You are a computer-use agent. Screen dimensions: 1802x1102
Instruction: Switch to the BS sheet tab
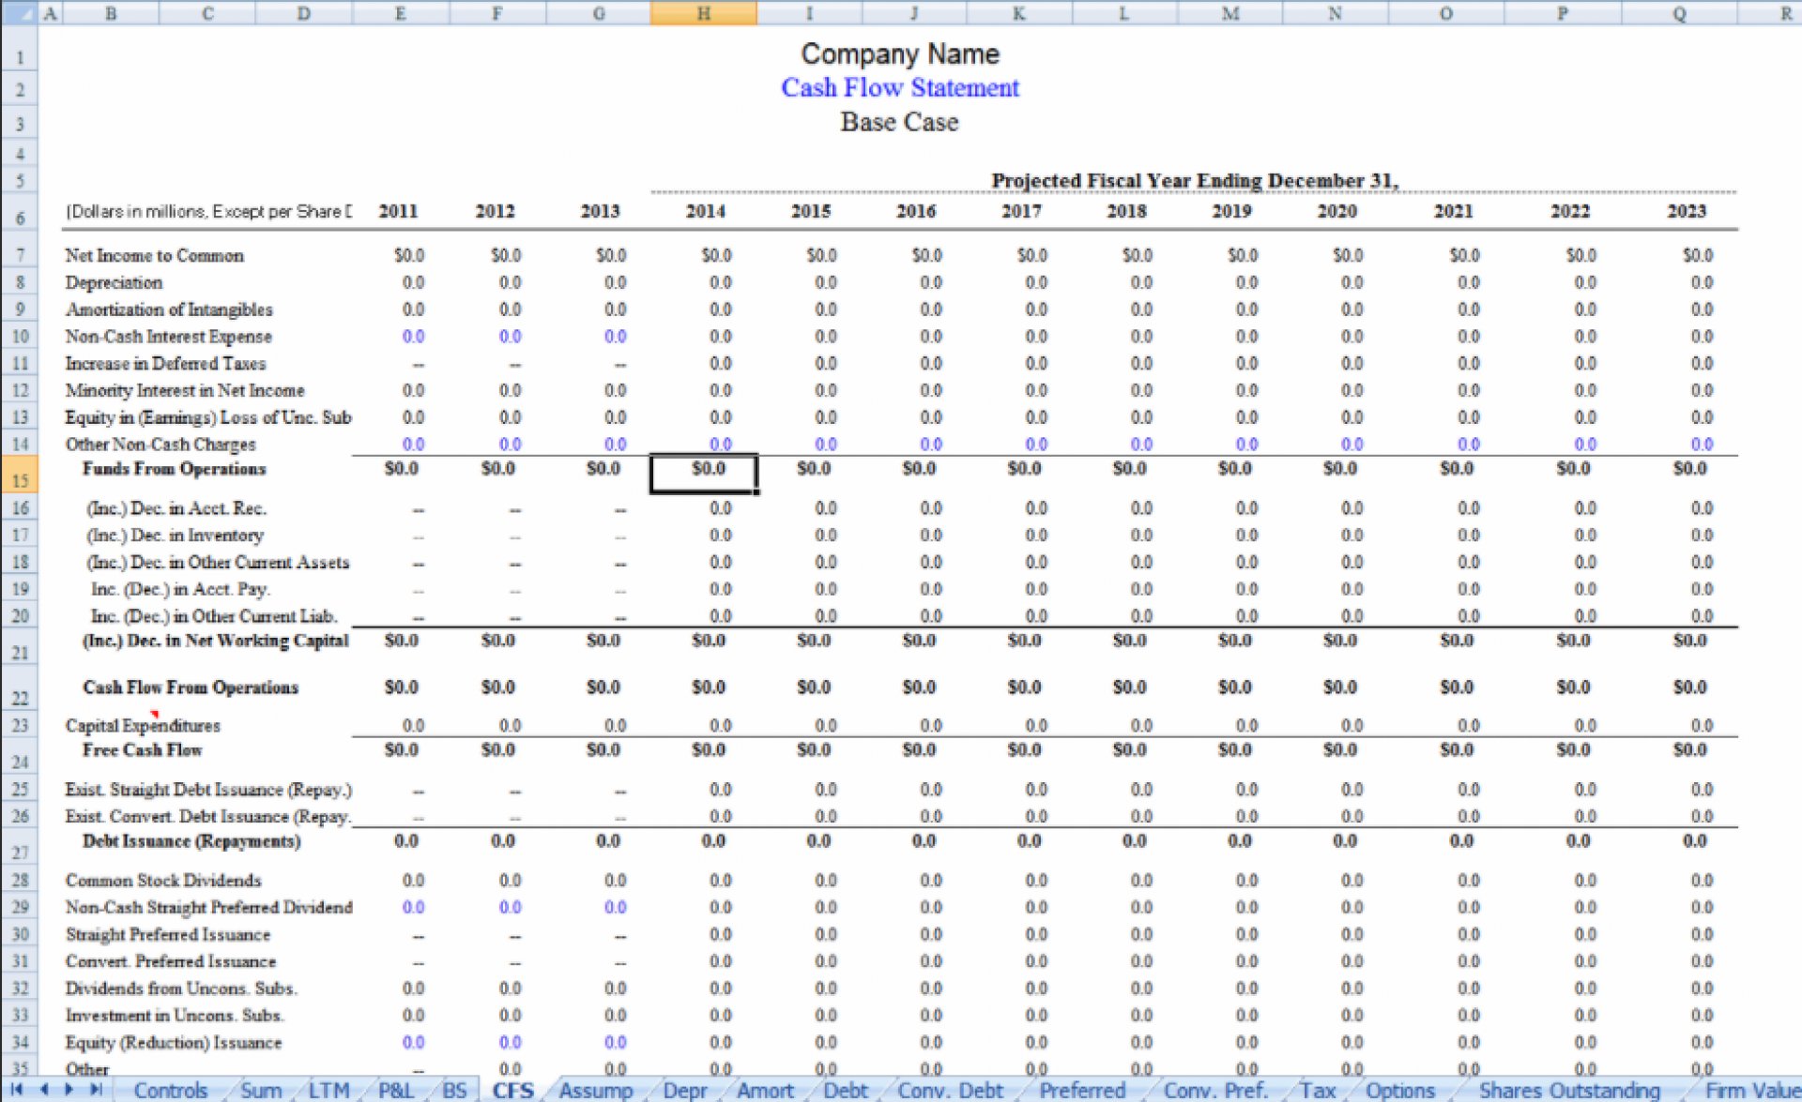point(454,1091)
